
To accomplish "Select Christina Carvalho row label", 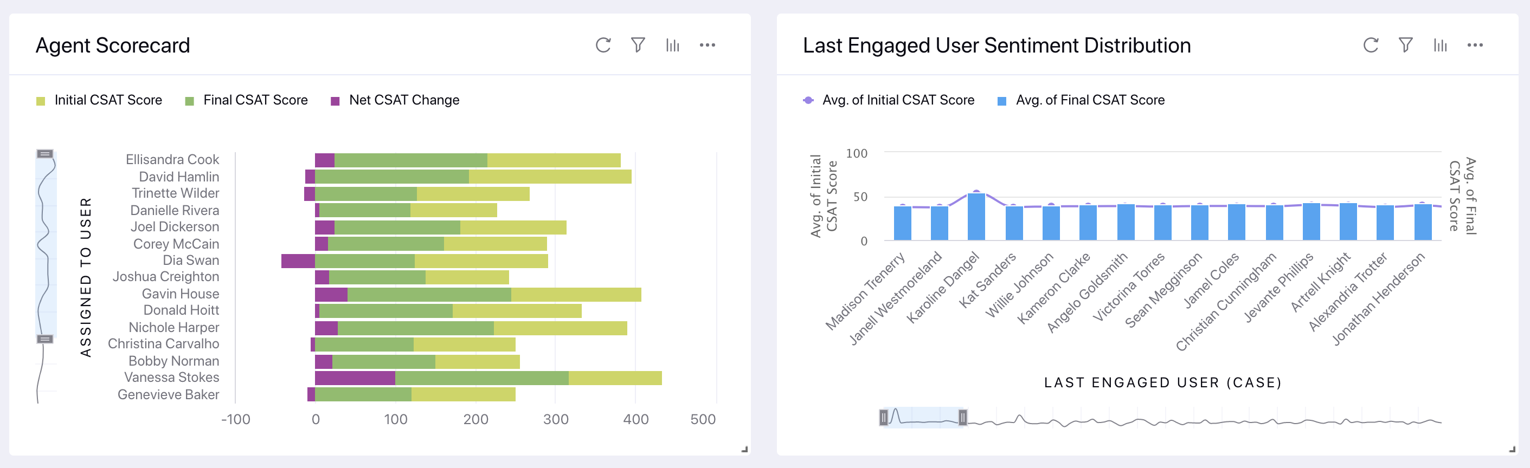I will (163, 343).
